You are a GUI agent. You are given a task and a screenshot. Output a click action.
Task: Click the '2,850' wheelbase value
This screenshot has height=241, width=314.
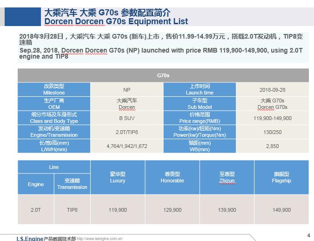[272, 146]
